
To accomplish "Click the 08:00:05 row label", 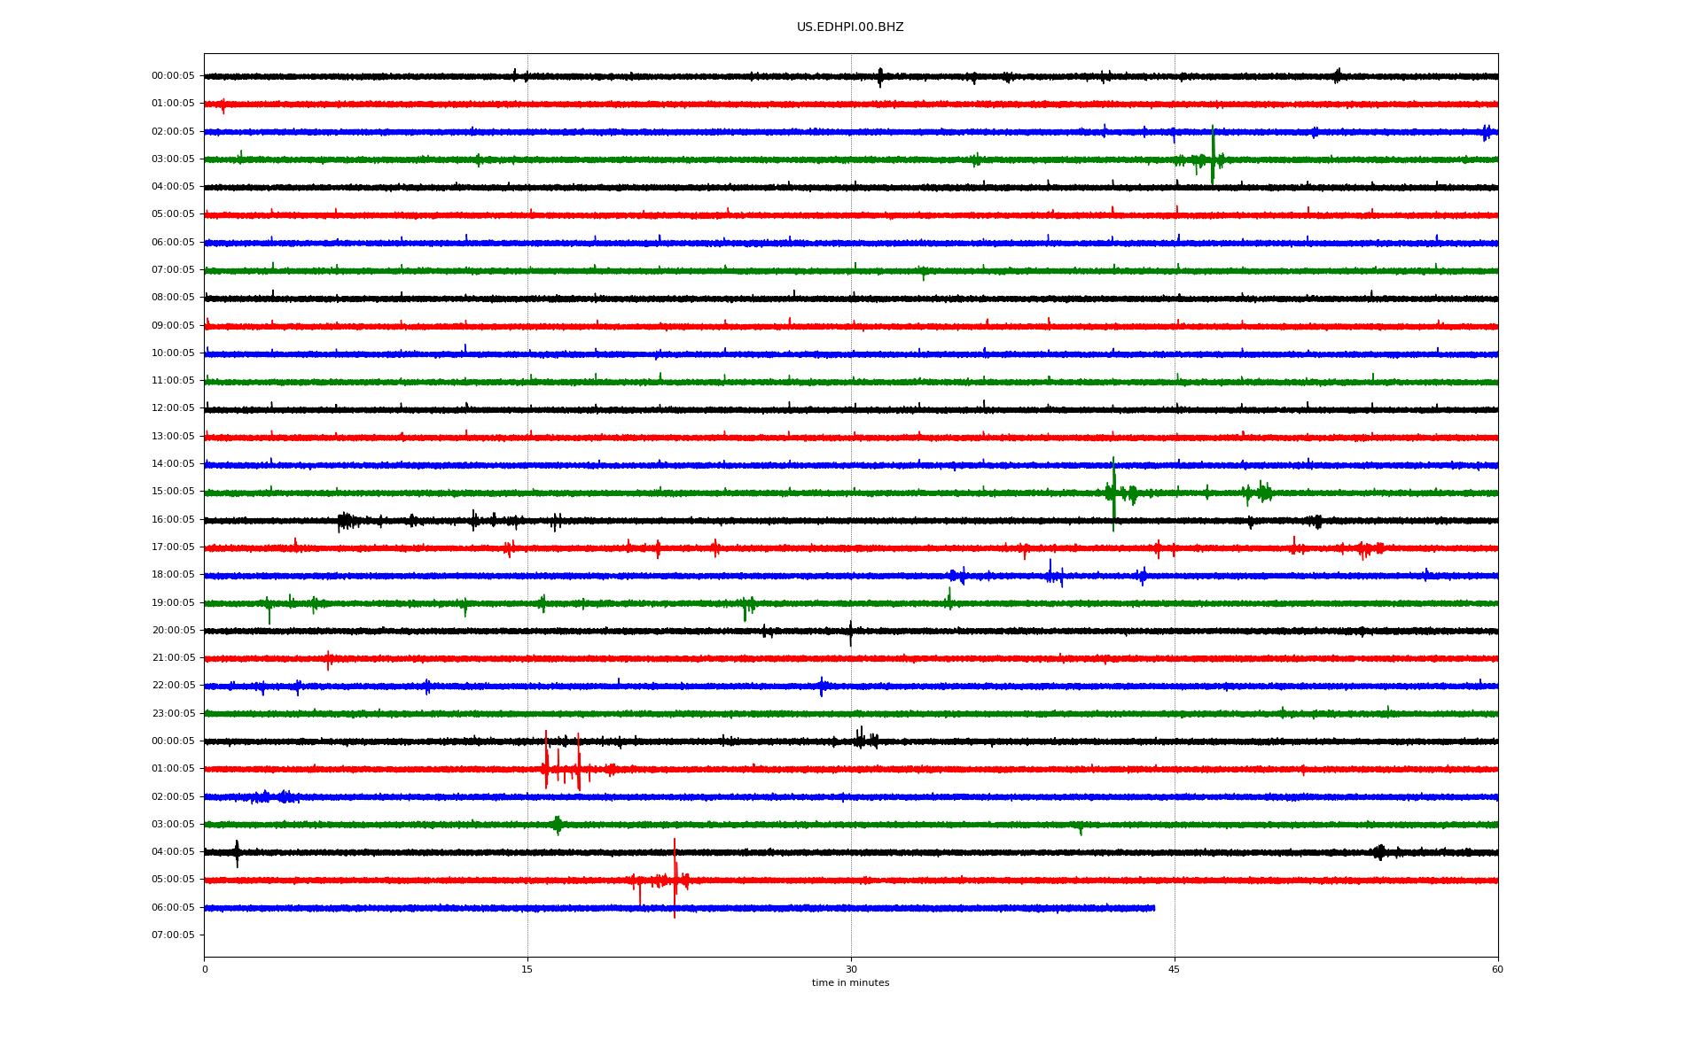I will [173, 298].
